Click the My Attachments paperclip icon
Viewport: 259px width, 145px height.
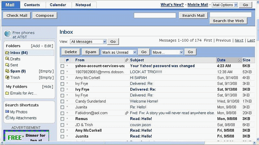coord(7,117)
